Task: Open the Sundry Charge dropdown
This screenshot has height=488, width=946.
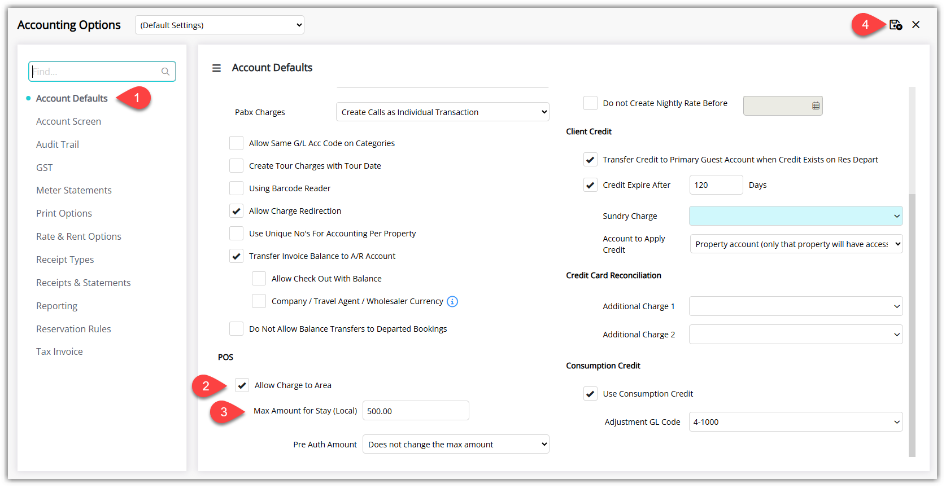Action: click(x=796, y=216)
